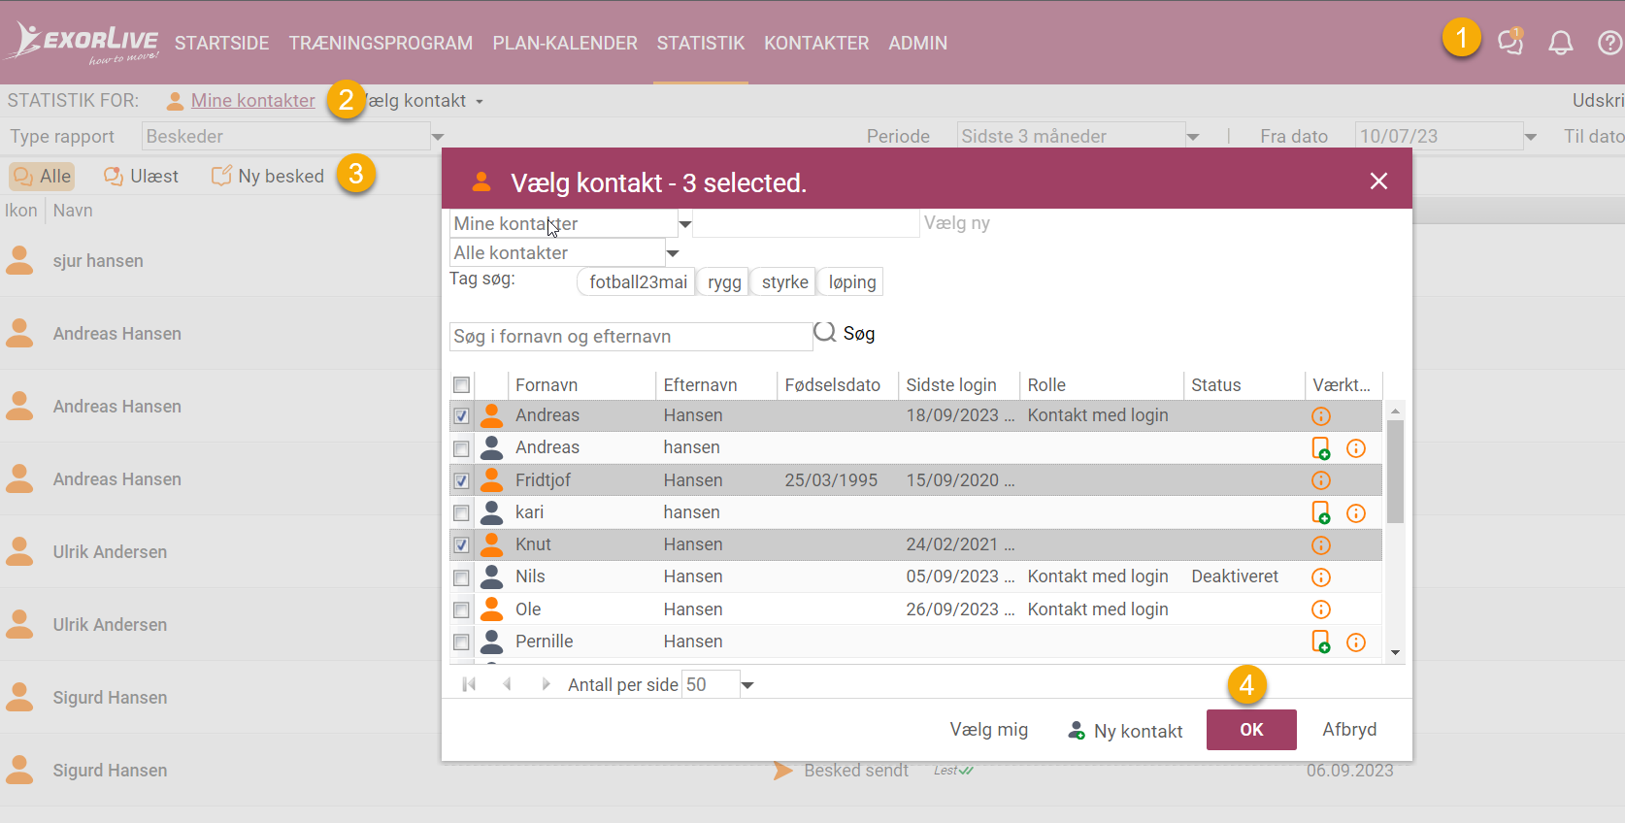Open info icon for Nils Hansen

pyautogui.click(x=1321, y=577)
